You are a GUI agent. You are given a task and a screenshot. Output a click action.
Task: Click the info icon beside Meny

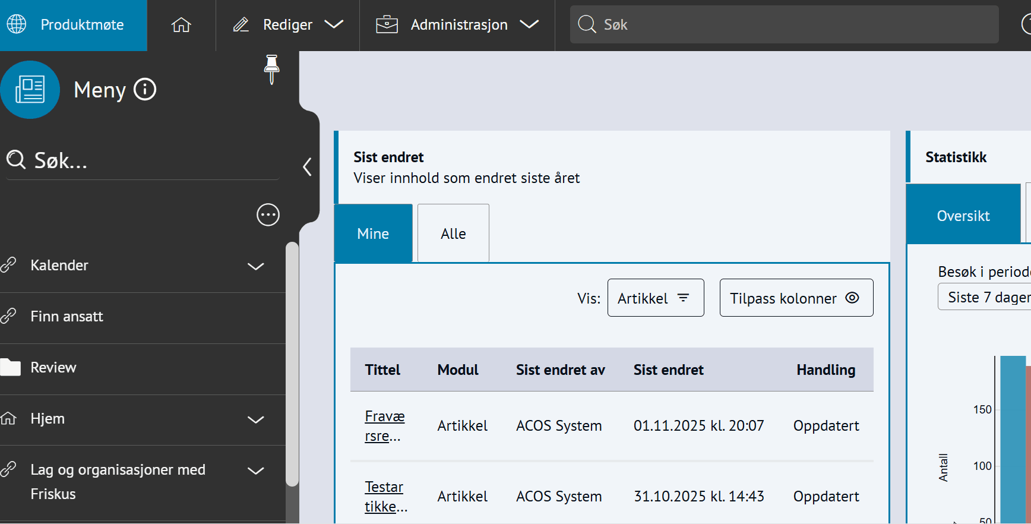(x=145, y=90)
